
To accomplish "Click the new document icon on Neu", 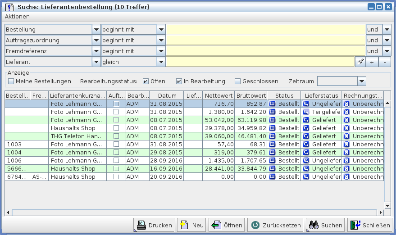I will pyautogui.click(x=184, y=225).
